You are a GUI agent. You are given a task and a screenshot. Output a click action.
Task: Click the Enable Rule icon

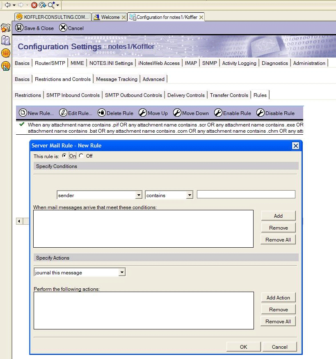point(218,113)
